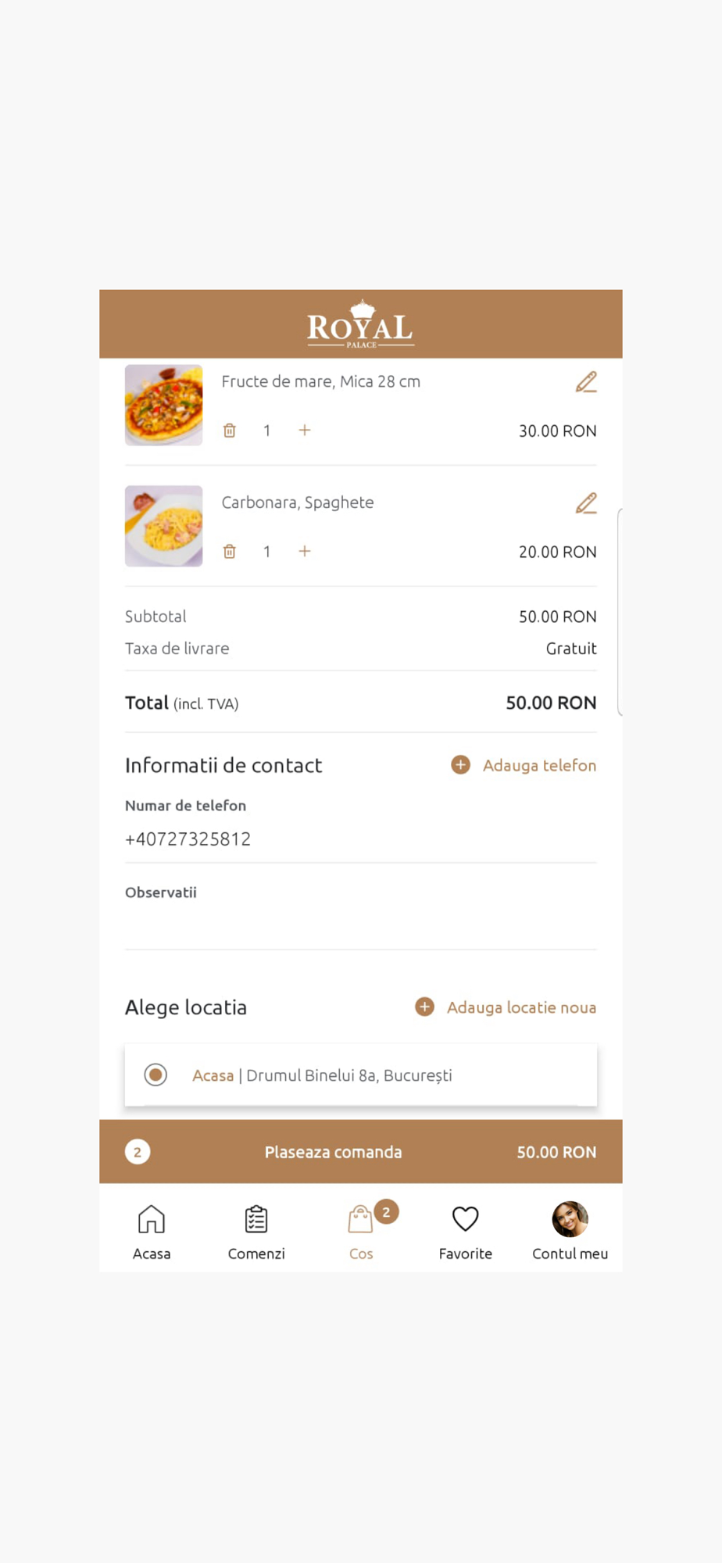This screenshot has height=1563, width=722.
Task: Open the Cos cart tab
Action: pos(361,1232)
